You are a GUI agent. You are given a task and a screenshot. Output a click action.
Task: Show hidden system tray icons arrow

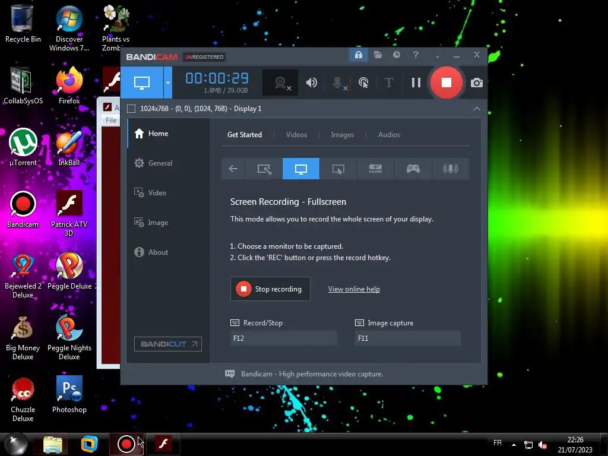click(514, 445)
